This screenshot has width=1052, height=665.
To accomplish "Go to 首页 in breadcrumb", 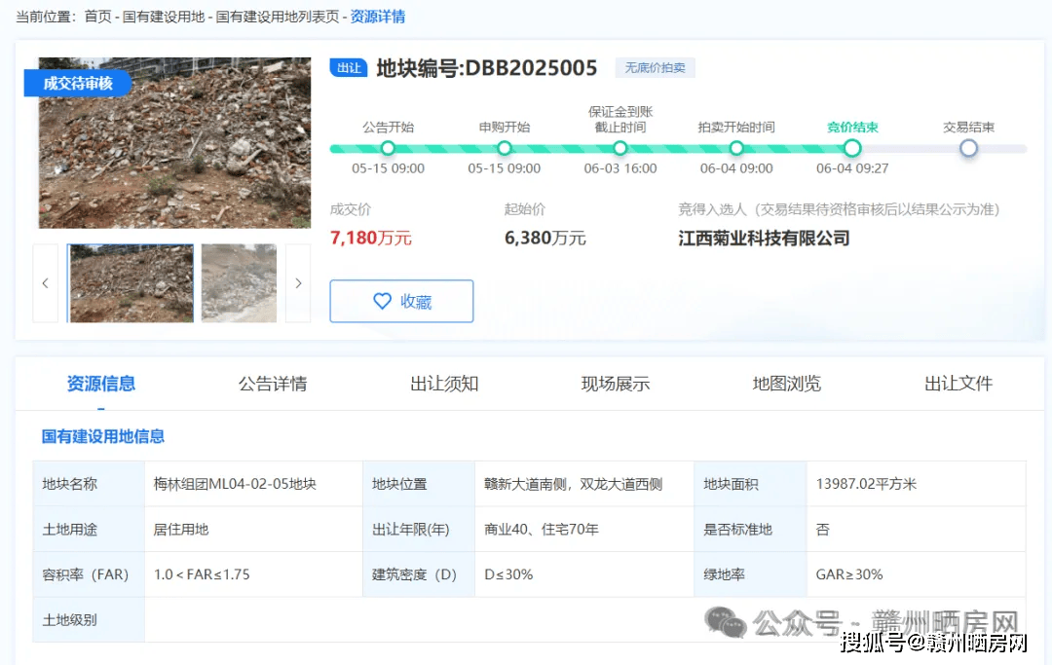I will coord(98,17).
